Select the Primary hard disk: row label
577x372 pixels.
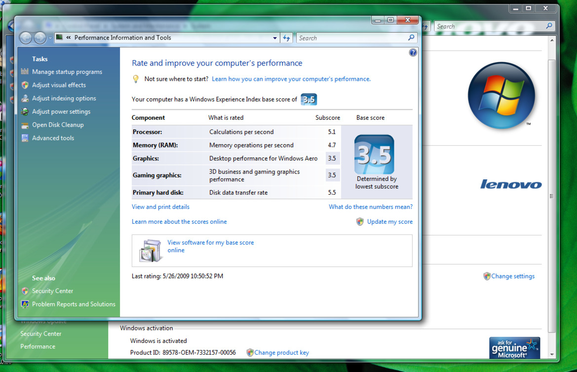pos(158,193)
